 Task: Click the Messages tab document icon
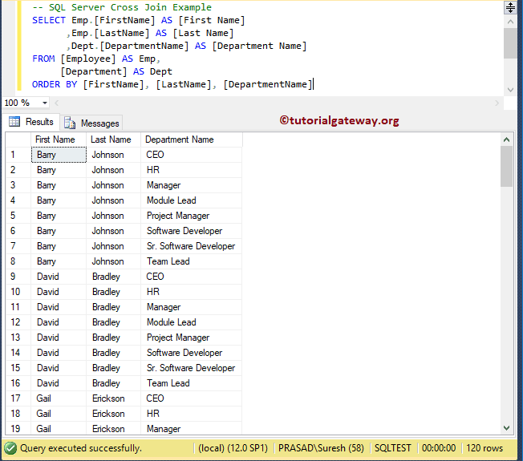(70, 123)
